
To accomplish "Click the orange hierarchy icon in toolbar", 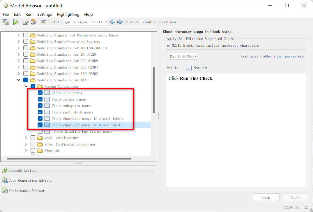I will (x=33, y=22).
